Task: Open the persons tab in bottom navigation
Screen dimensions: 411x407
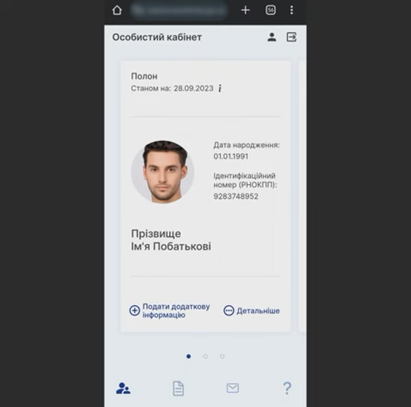Action: [x=123, y=388]
